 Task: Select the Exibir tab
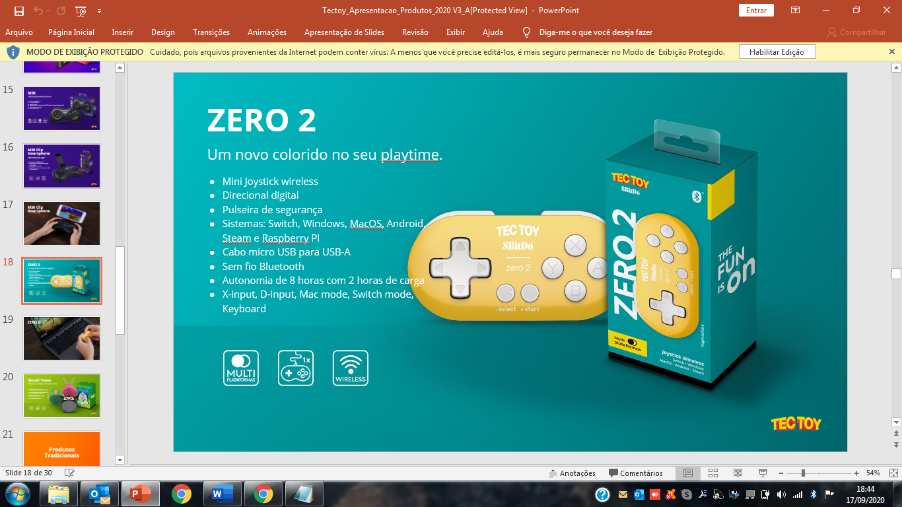[456, 32]
